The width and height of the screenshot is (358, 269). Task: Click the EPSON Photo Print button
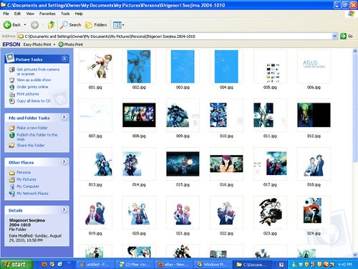point(71,44)
